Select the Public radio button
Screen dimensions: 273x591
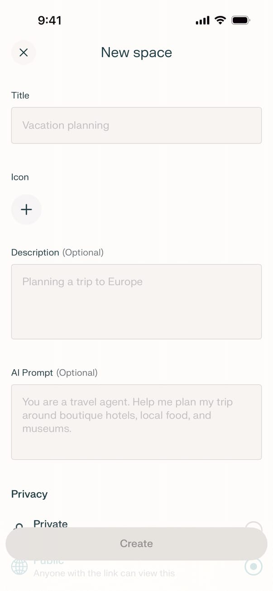[x=254, y=567]
